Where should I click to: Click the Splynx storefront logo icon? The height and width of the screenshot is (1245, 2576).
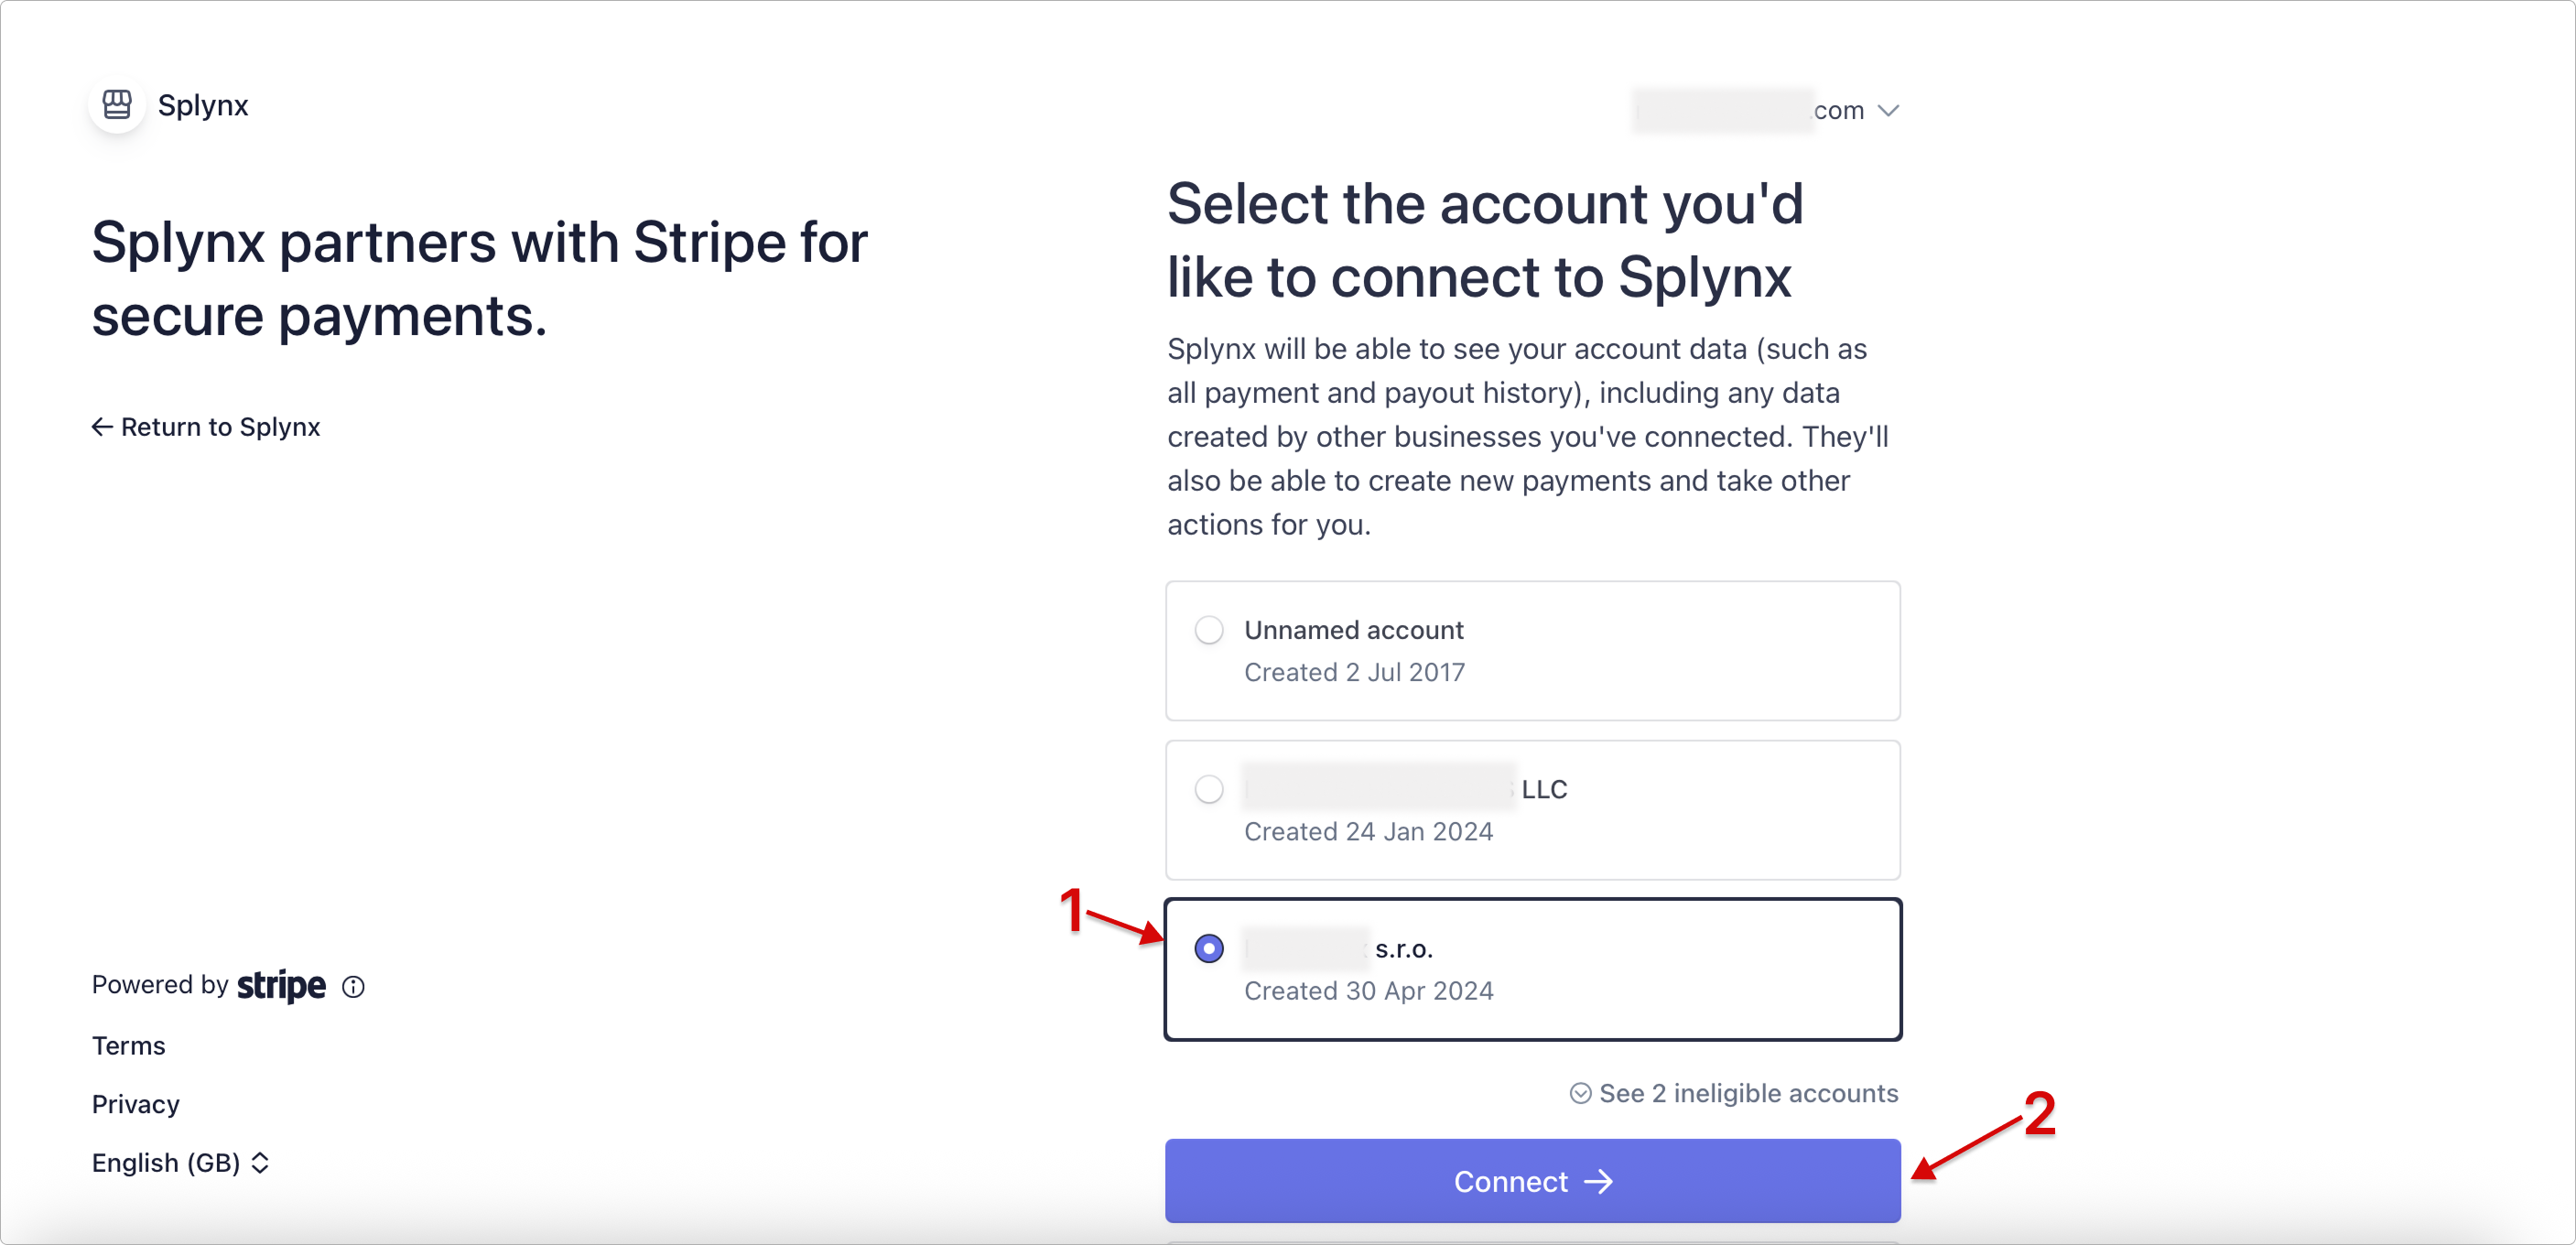click(x=116, y=104)
